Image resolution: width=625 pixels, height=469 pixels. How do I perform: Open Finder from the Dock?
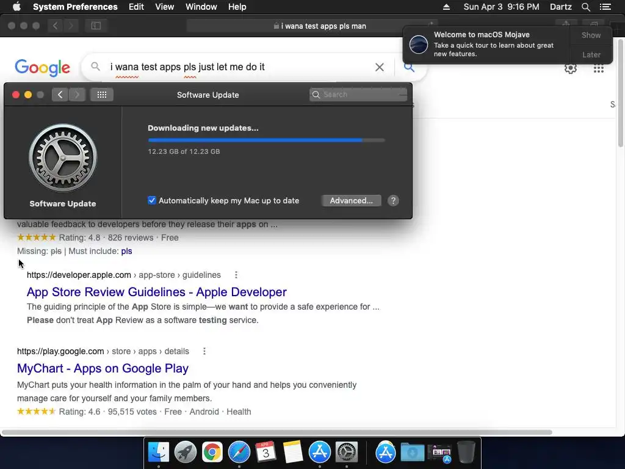click(x=158, y=453)
